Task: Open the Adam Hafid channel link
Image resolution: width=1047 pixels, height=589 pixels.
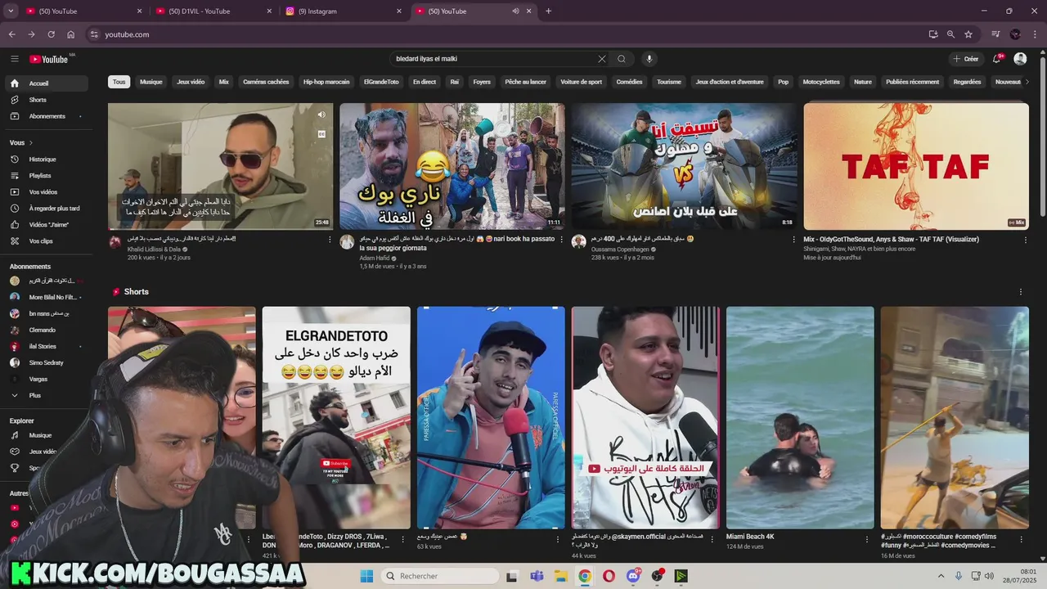Action: 375,258
